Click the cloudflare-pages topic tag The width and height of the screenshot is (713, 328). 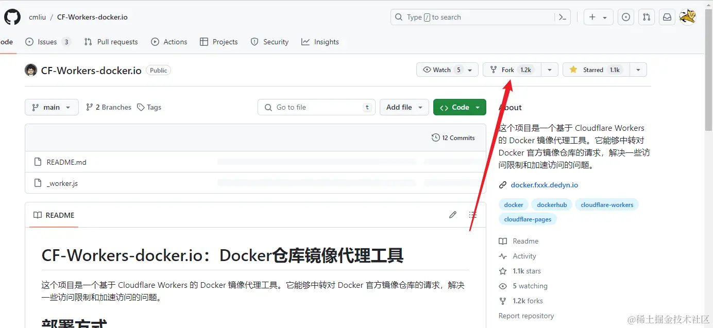tap(528, 219)
